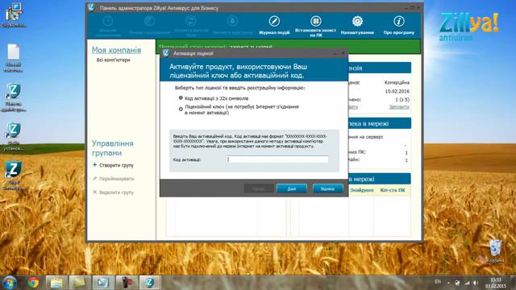This screenshot has height=290, width=516.
Task: Click the Комерційна license type value
Action: 397,82
